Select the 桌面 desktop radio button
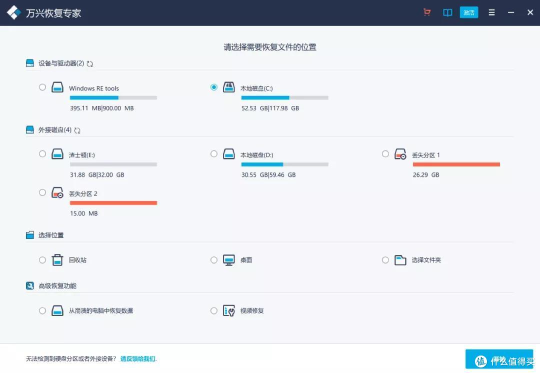Screen dimensions: 540x373 [x=214, y=259]
